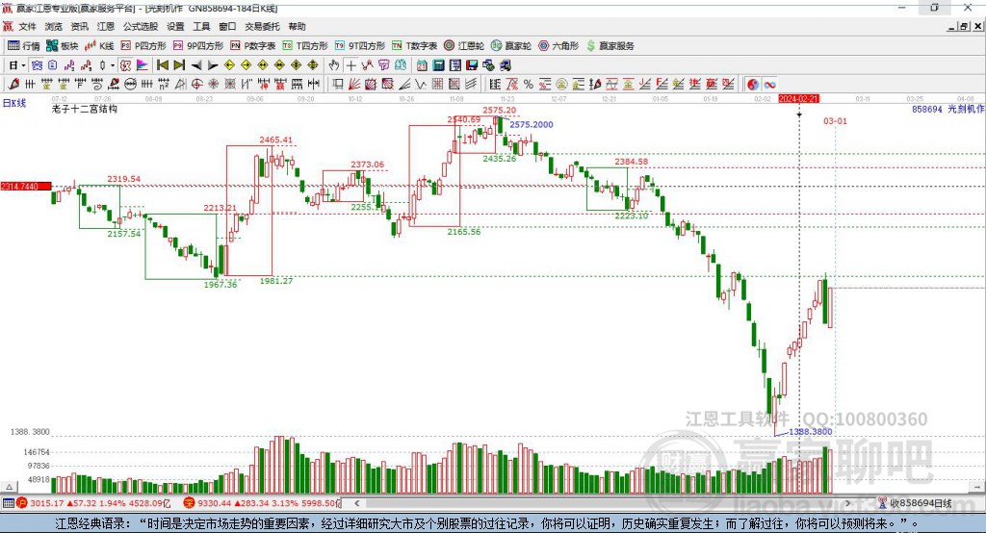Open the calculator icon
This screenshot has width=986, height=533.
[x=439, y=65]
